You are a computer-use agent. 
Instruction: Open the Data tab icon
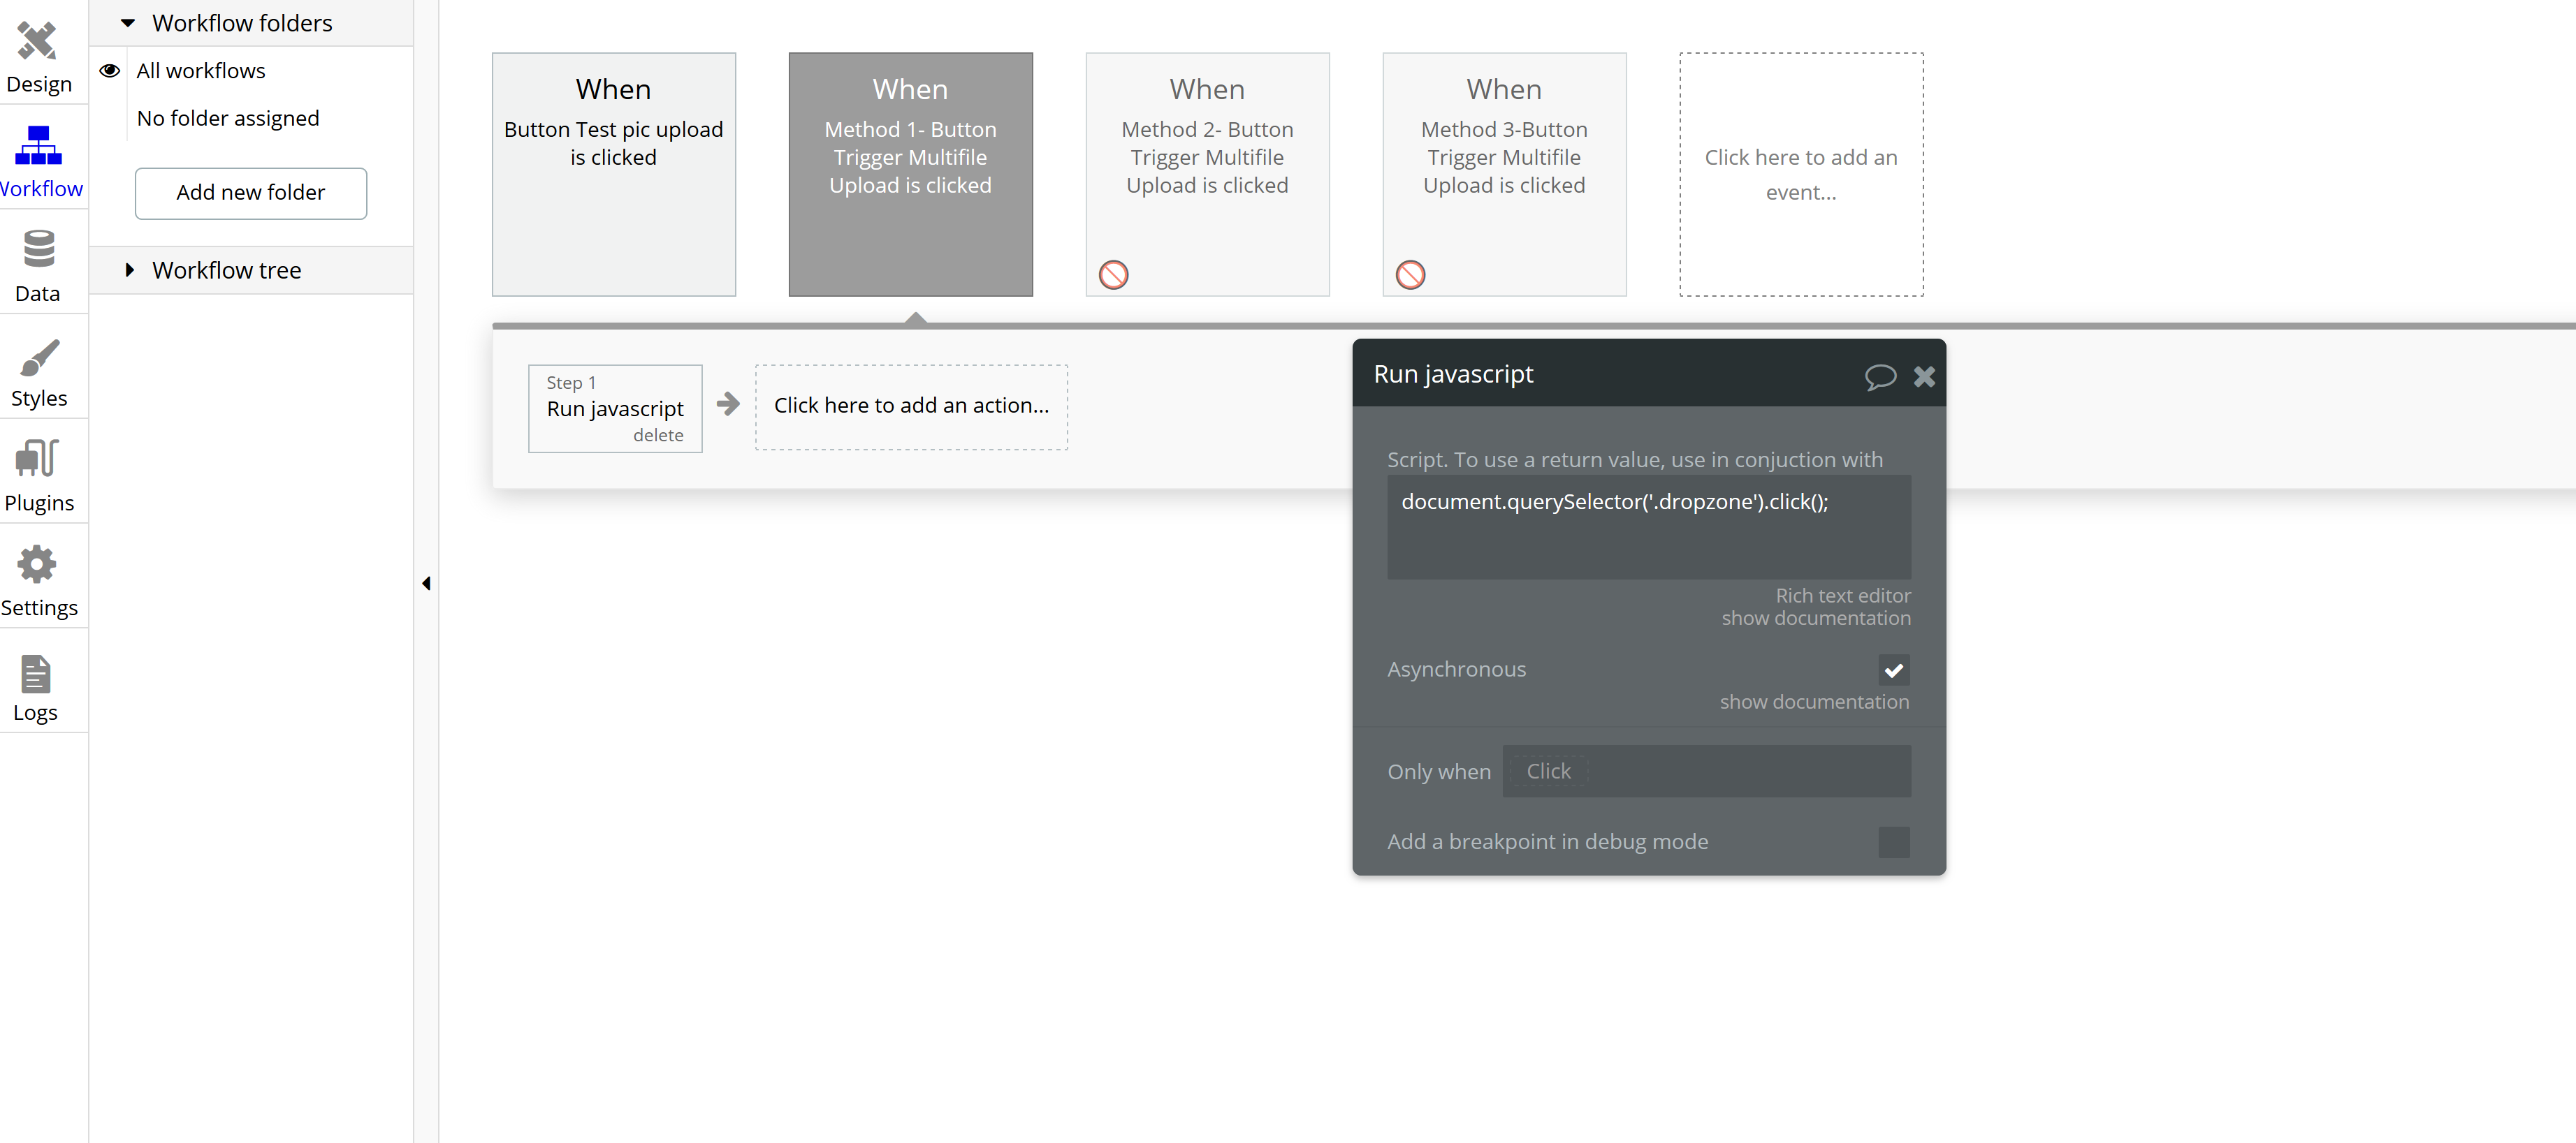coord(38,250)
